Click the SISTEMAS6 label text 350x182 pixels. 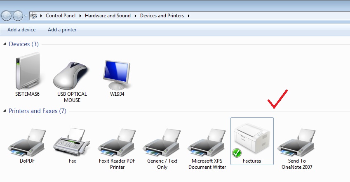27,94
